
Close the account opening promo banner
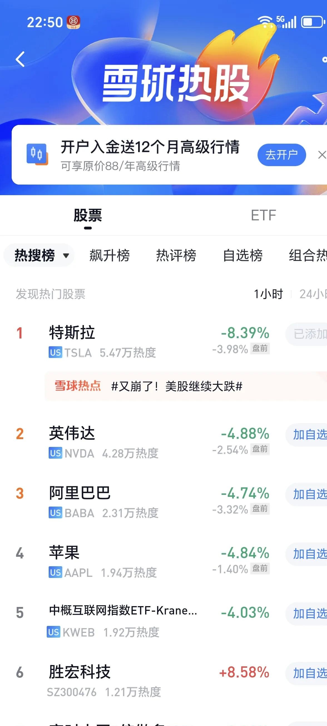tap(322, 155)
